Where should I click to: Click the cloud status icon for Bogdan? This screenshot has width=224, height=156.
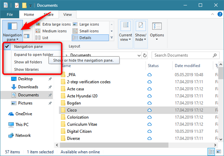pyautogui.click(x=149, y=103)
